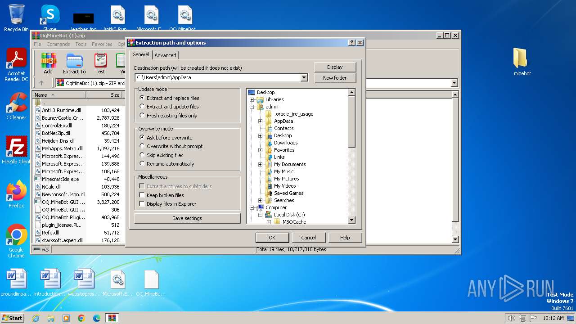The image size is (576, 324).
Task: Click the Test toolbar icon
Action: coord(100,63)
